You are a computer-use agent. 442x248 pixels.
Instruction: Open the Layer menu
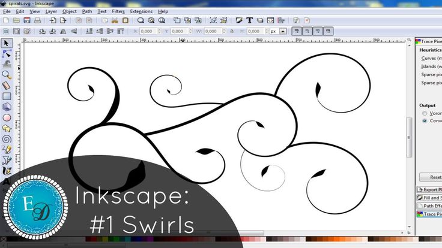pos(51,11)
